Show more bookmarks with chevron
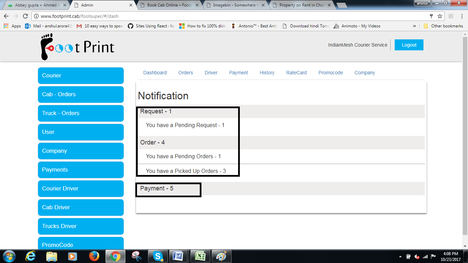 (415, 26)
